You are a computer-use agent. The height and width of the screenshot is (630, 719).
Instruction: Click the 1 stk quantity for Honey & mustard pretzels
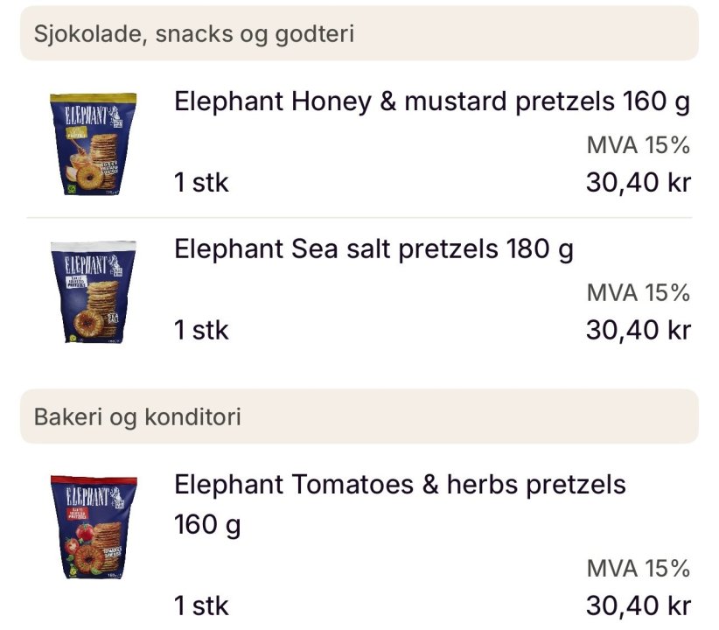pyautogui.click(x=201, y=184)
